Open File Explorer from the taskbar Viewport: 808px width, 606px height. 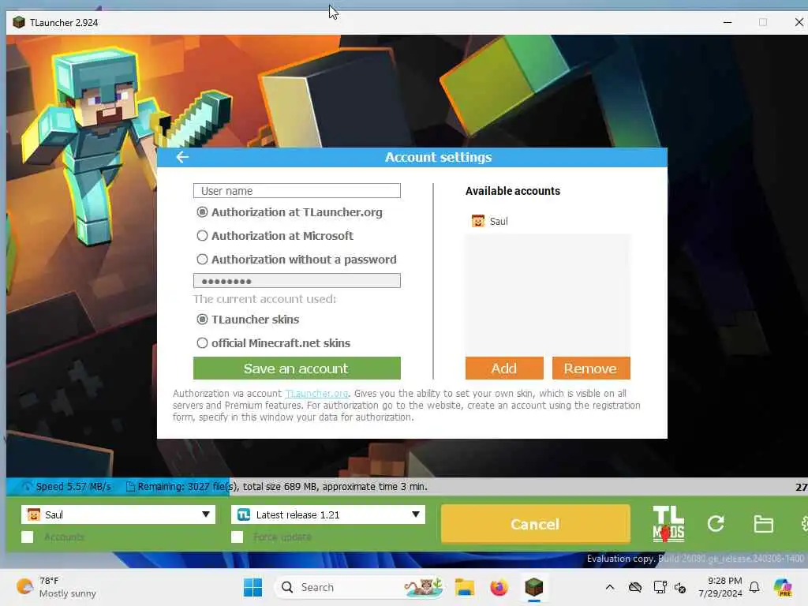[x=464, y=587]
